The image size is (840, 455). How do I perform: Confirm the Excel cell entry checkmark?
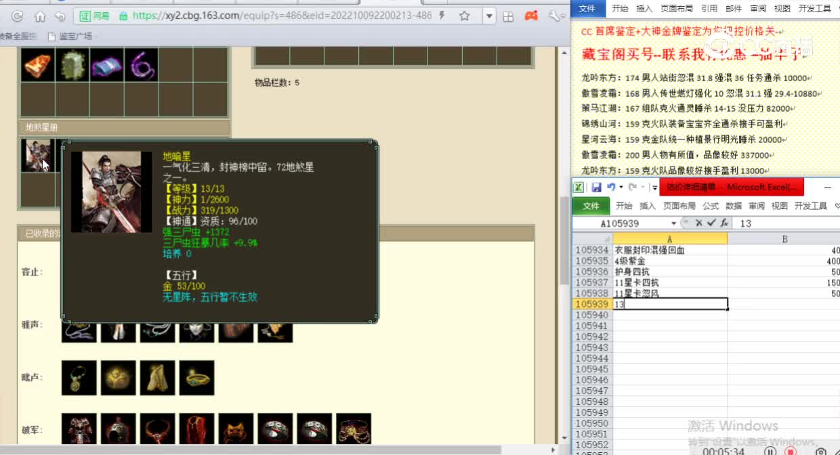(711, 223)
